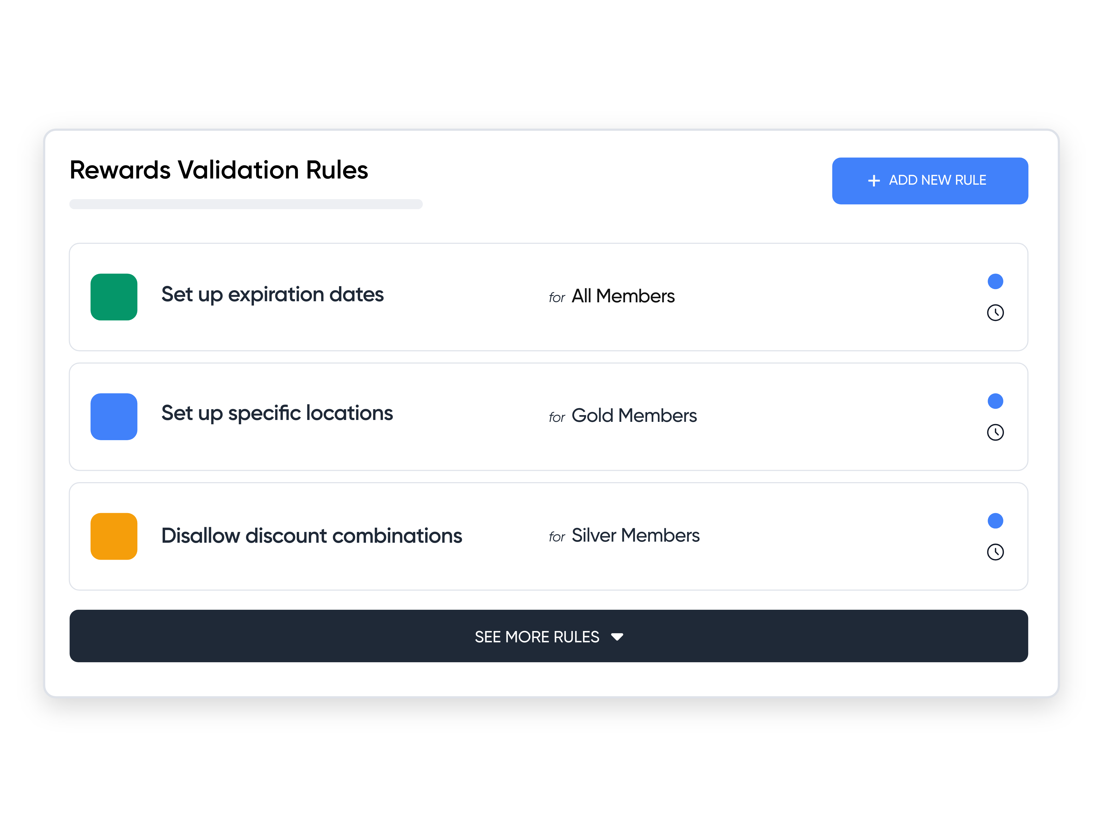Click the plus icon in ADD NEW RULE

[x=874, y=180]
